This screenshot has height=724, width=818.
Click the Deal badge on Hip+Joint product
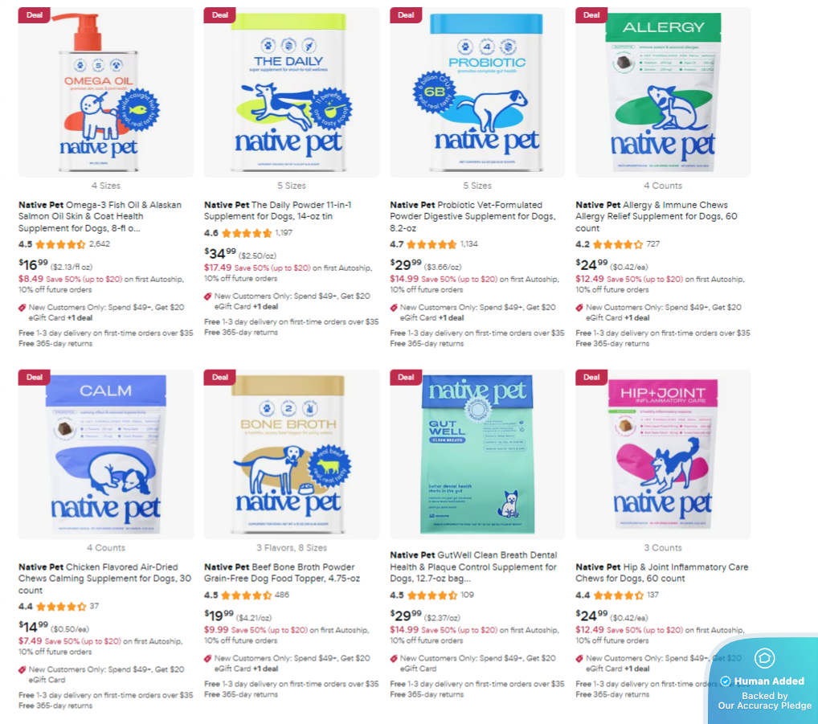tap(591, 377)
